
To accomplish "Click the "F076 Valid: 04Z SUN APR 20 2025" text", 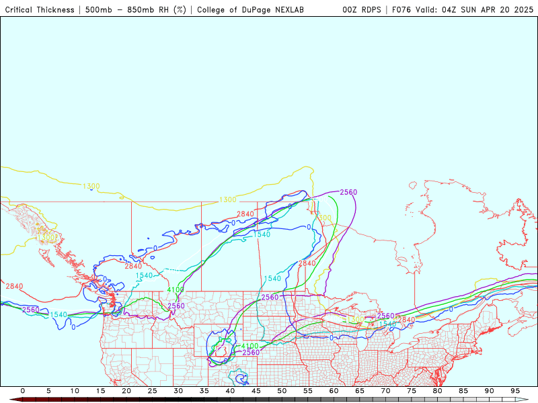I will pyautogui.click(x=463, y=10).
